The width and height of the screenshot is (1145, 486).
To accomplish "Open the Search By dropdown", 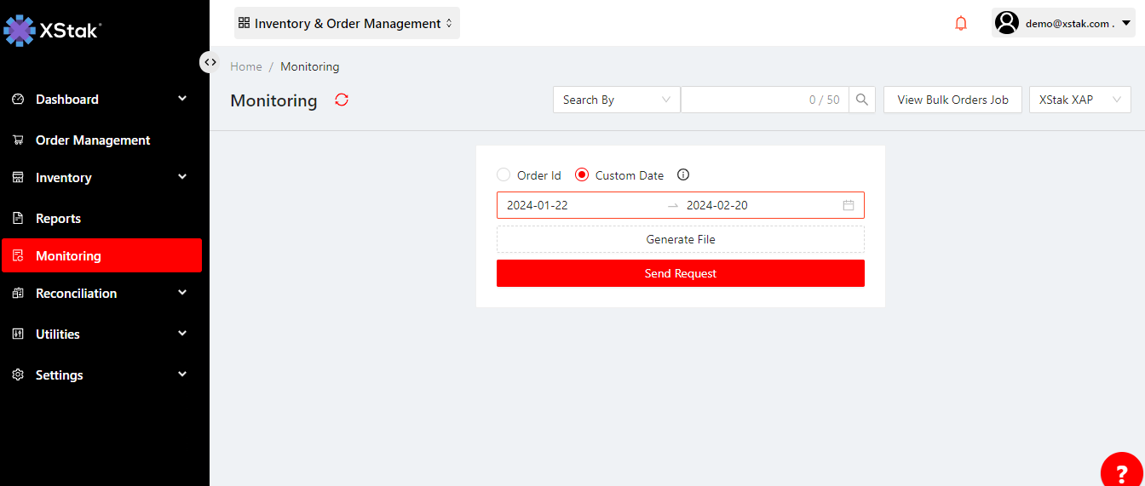I will coord(616,100).
